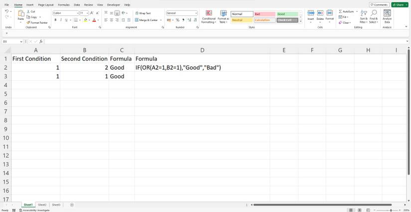This screenshot has height=212, width=411.
Task: Increase the font size
Action: click(92, 13)
